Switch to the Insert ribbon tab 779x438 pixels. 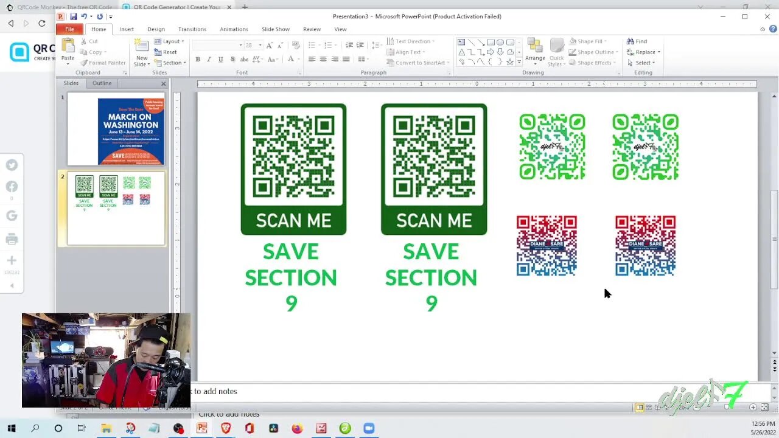tap(127, 29)
